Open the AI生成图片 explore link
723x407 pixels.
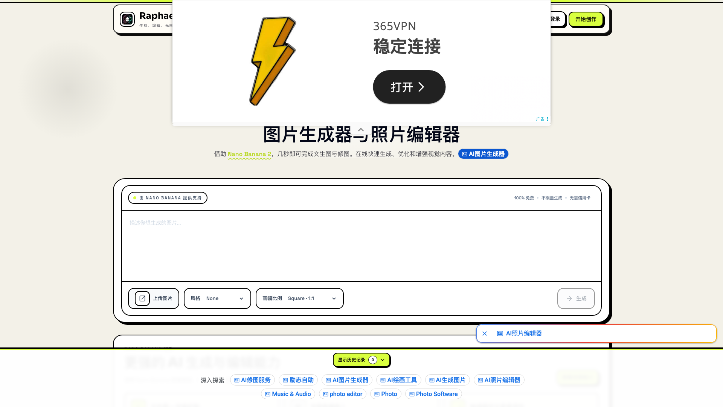pos(447,380)
